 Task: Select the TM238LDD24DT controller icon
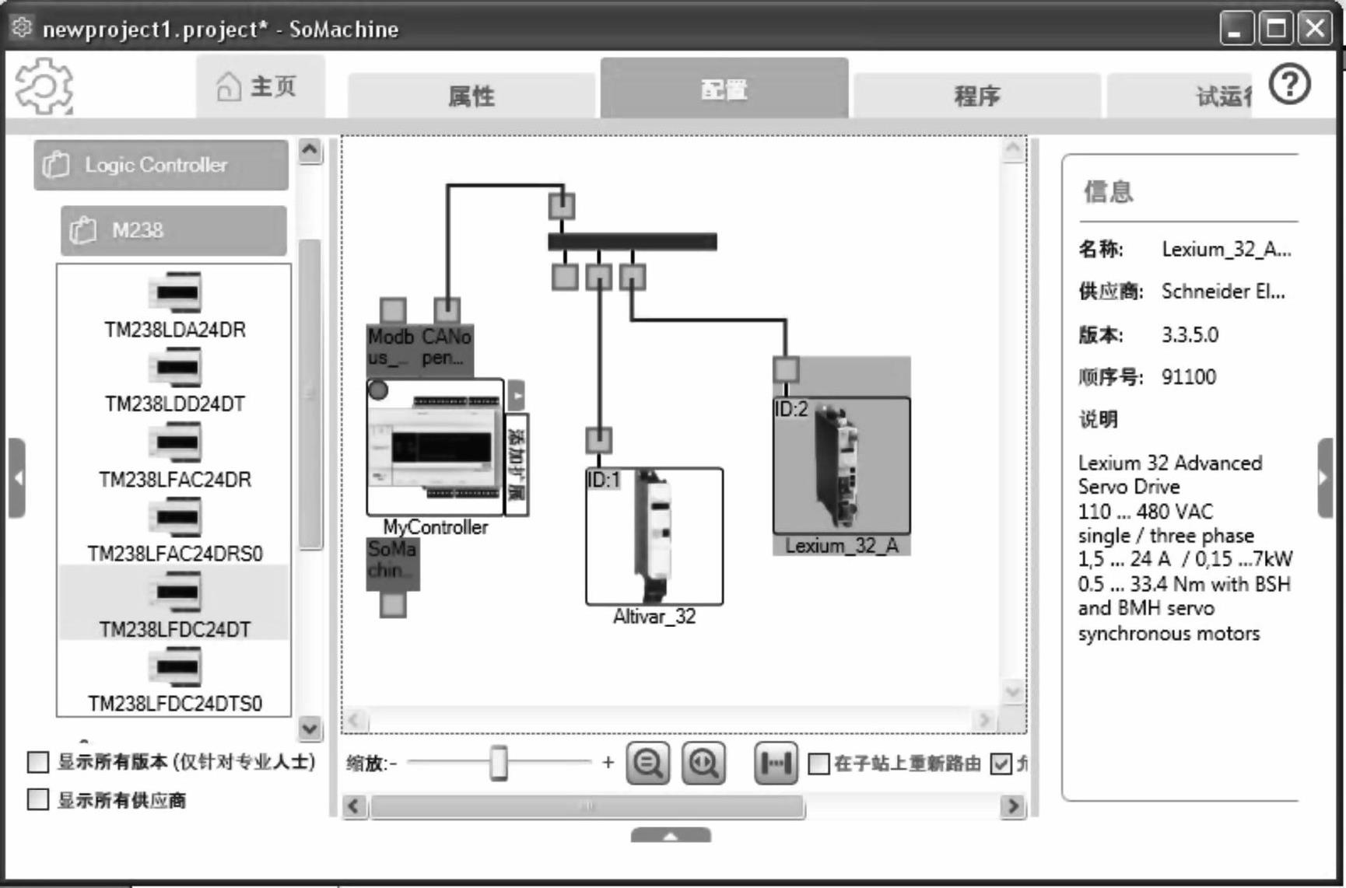[x=176, y=367]
